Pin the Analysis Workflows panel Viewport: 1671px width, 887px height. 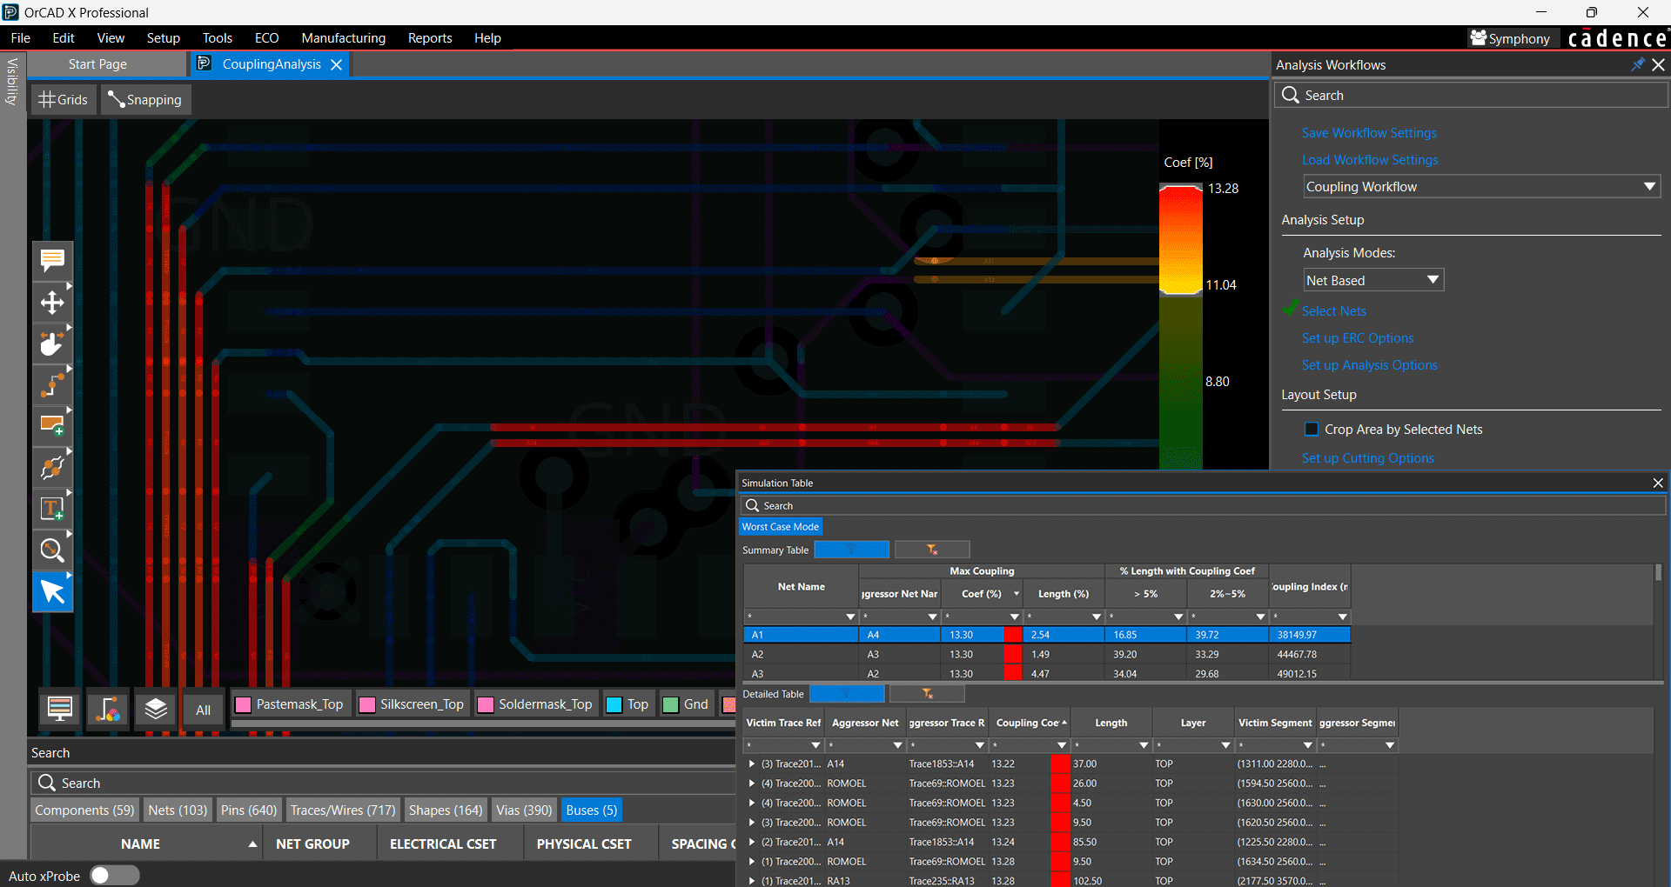point(1637,64)
